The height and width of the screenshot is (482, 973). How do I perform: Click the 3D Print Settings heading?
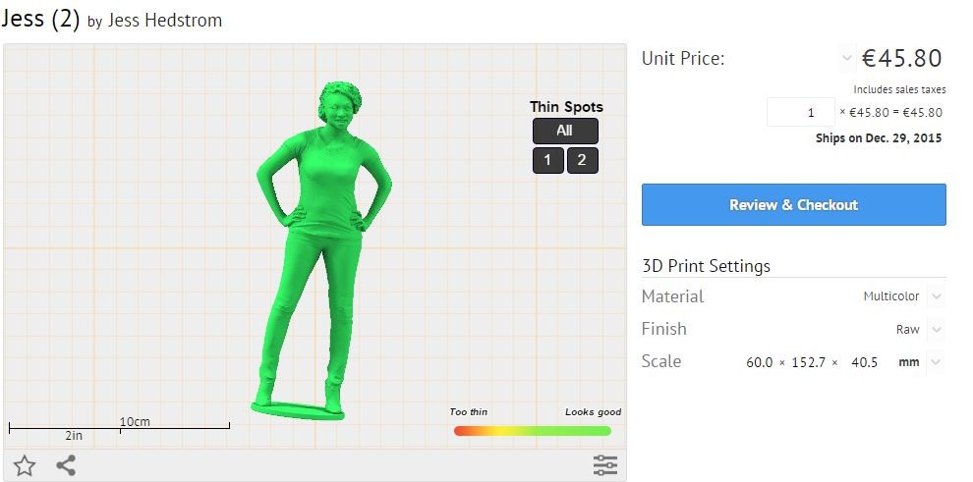707,266
